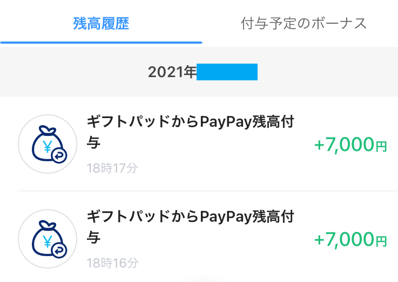Click yen symbol inside the 18時16分 bag icon

pos(48,242)
